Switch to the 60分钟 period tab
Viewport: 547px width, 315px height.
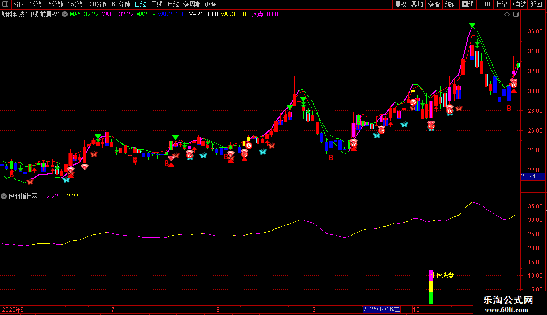[121, 4]
